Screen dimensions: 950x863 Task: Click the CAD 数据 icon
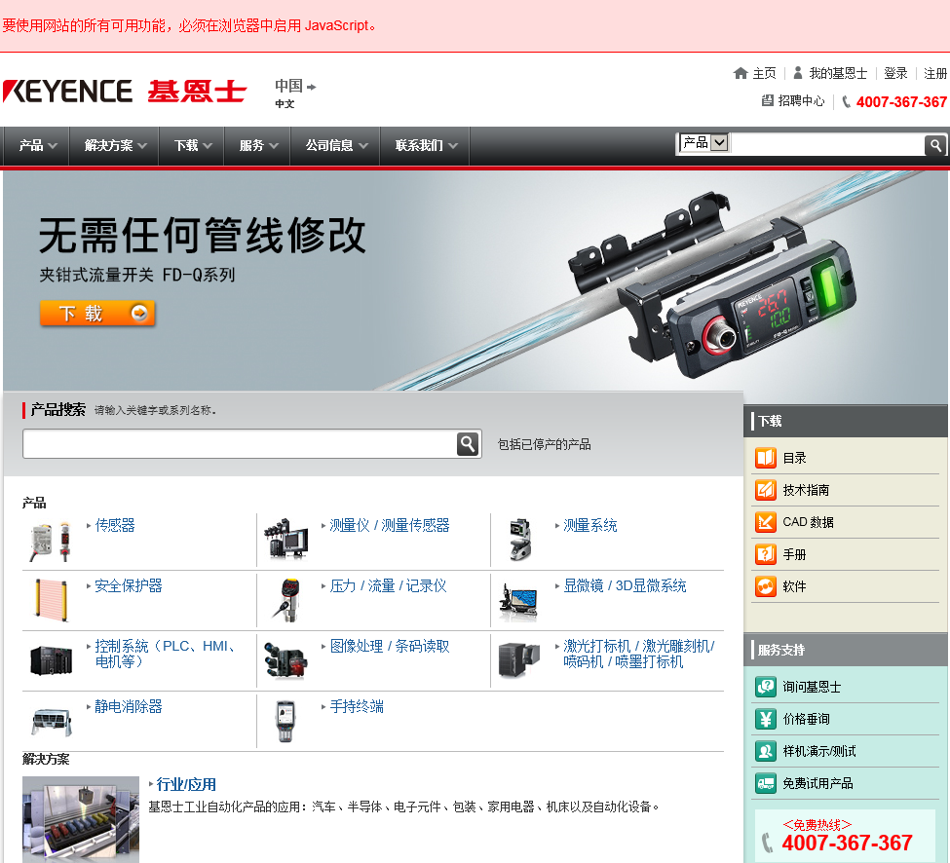coord(766,522)
